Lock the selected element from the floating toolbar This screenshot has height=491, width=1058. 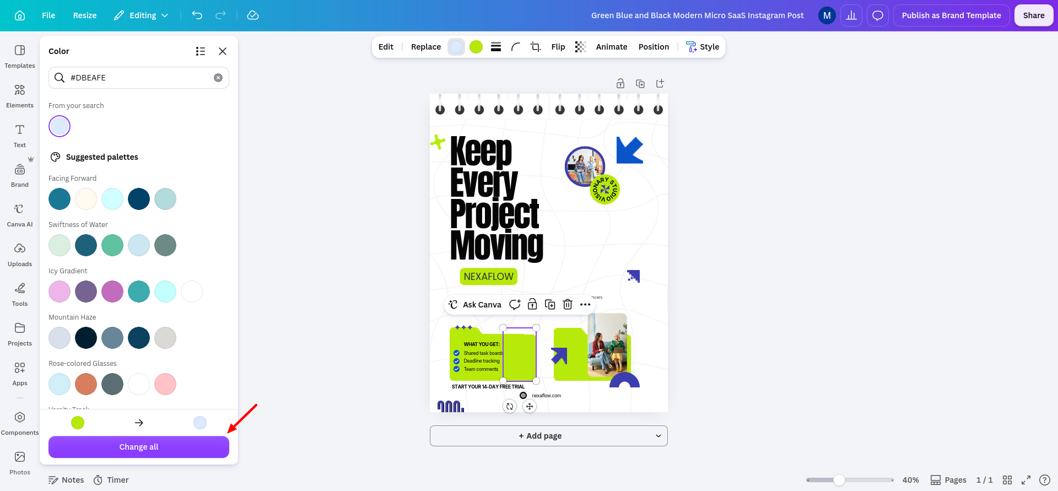[x=532, y=304]
